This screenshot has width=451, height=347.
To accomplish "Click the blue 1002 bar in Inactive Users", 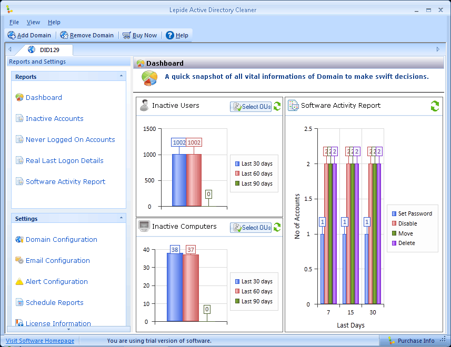I will coord(179,180).
